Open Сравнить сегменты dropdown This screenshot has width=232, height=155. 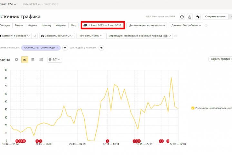click(57, 36)
